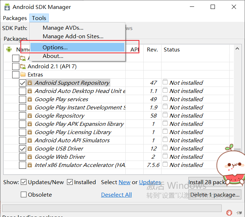This screenshot has width=245, height=217.
Task: Click the progress bar at bottom
Action: pos(112,208)
